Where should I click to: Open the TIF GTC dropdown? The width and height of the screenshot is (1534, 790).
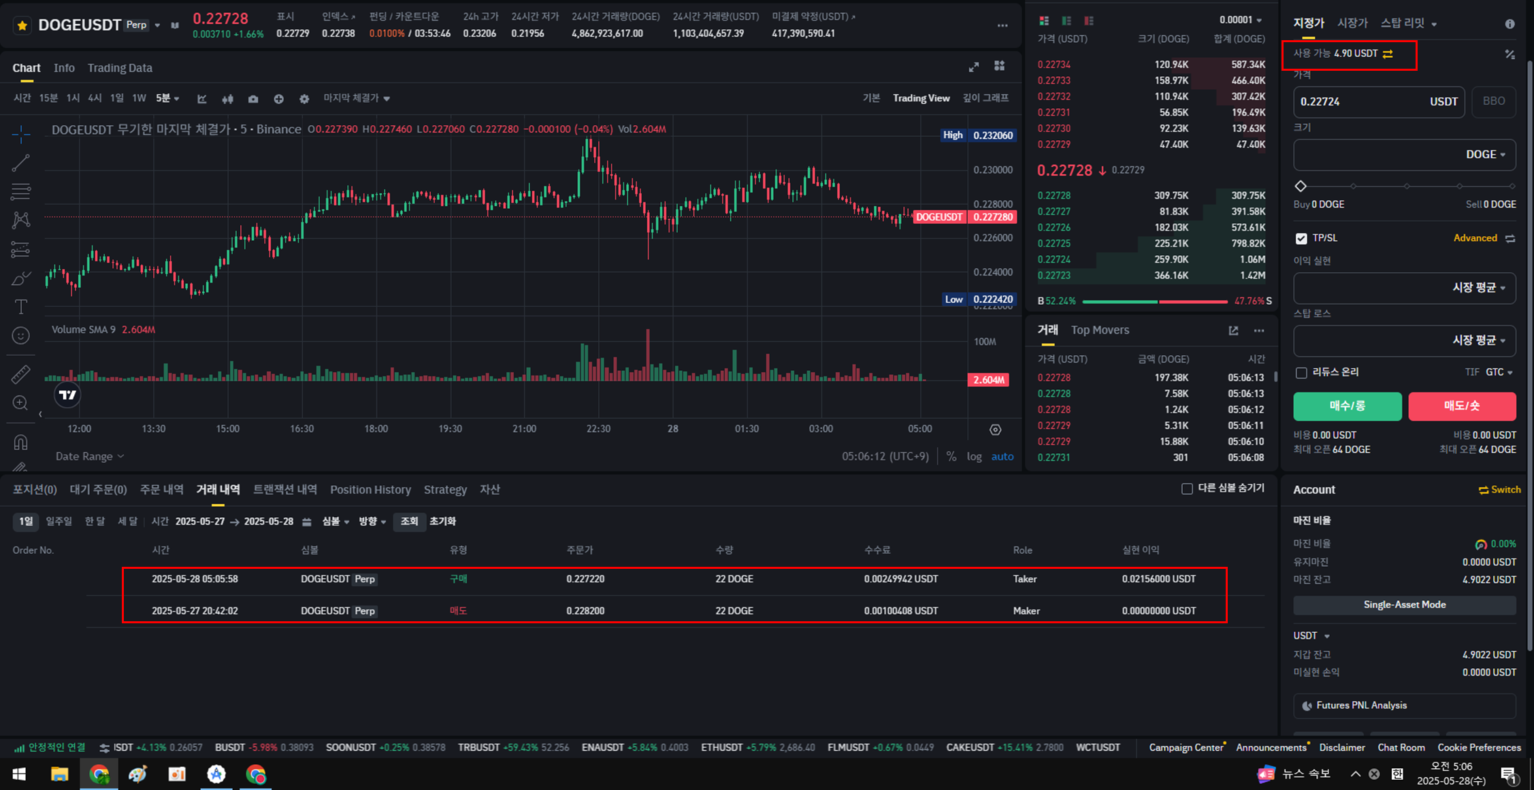coord(1499,372)
